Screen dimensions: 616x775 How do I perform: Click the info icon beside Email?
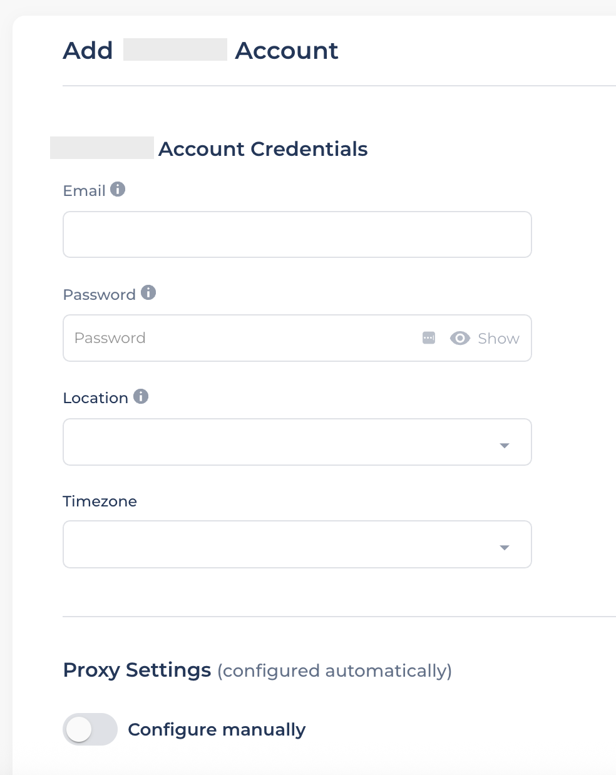click(118, 189)
